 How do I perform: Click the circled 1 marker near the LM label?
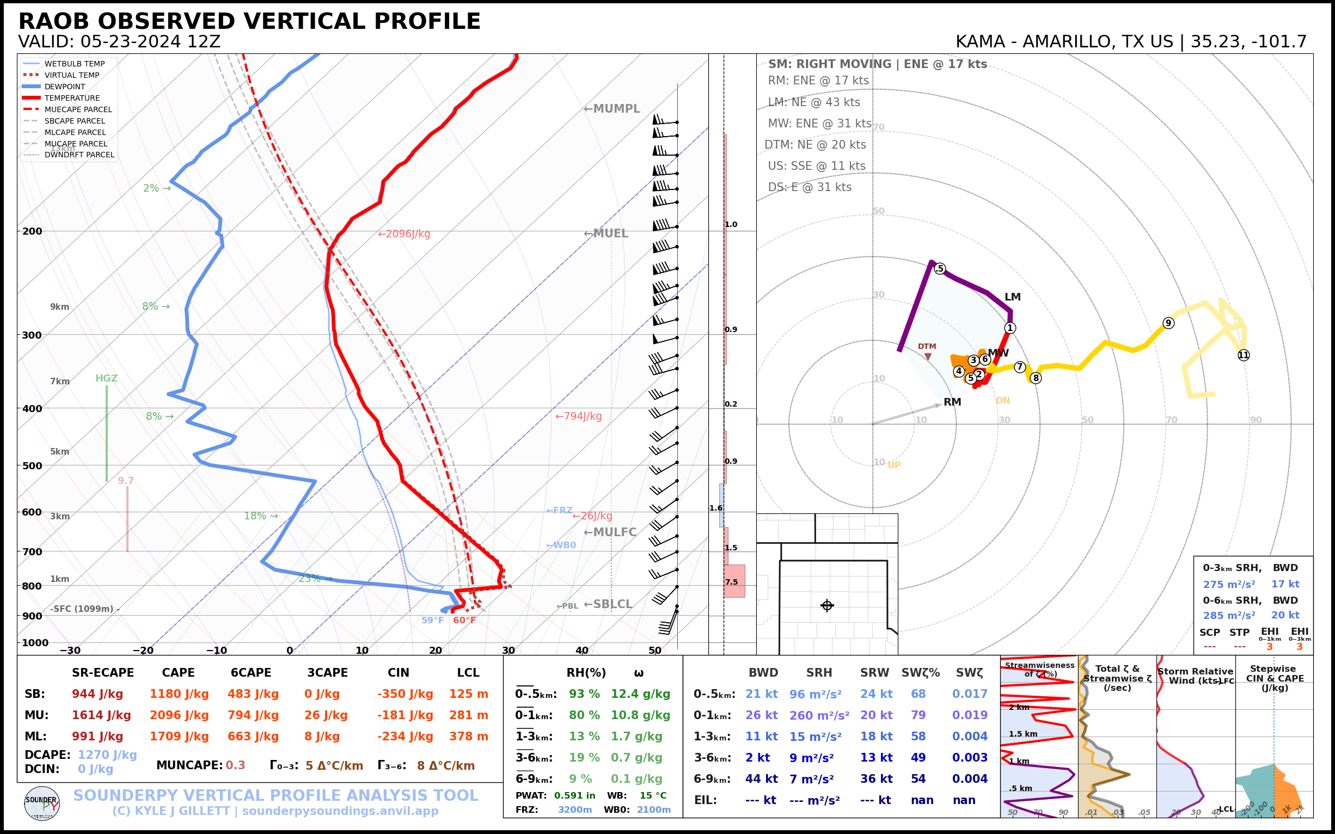[x=1009, y=328]
